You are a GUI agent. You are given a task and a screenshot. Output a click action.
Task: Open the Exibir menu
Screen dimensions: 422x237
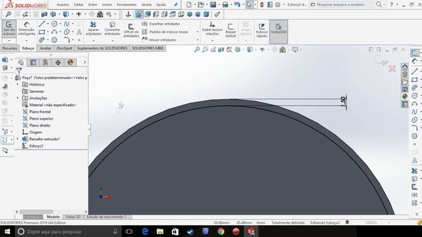[92, 5]
